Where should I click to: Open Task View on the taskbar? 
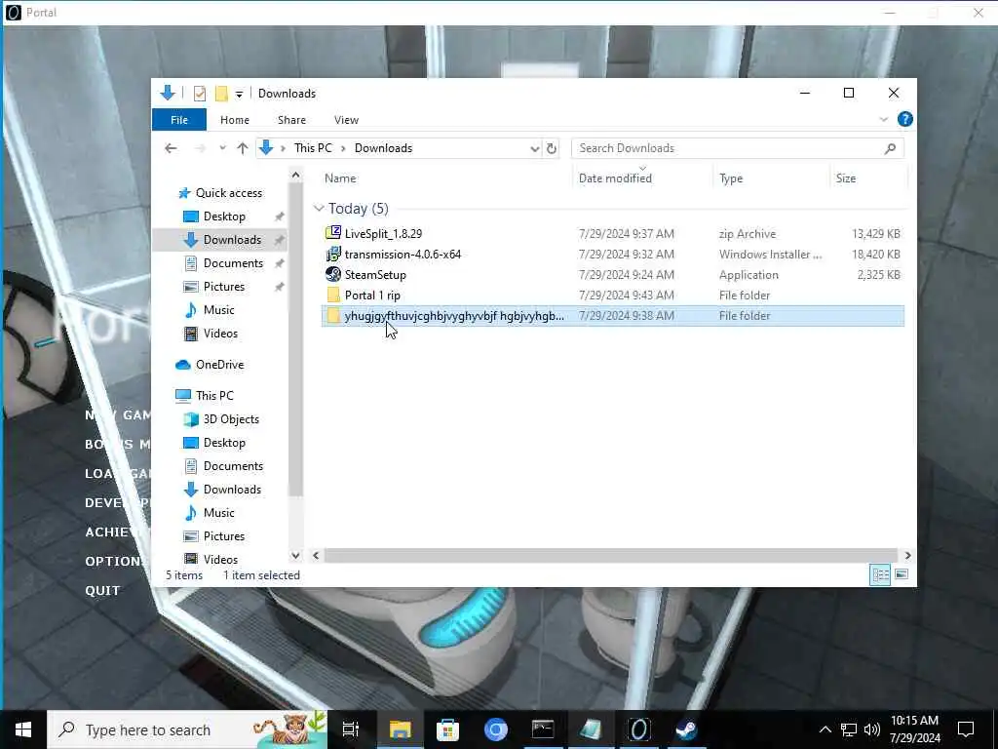coord(351,729)
